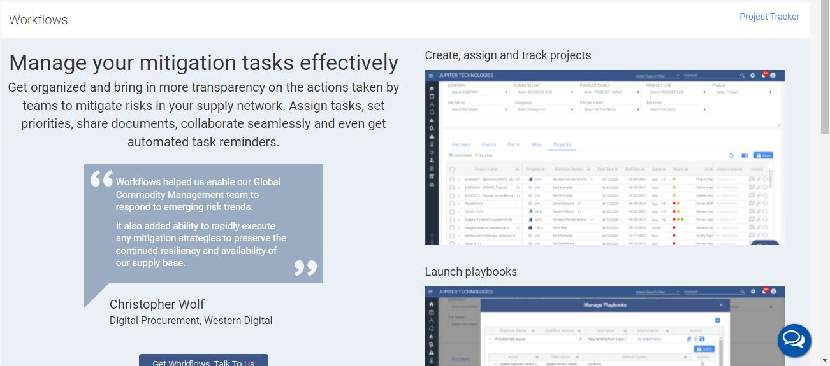Click the project tracking screenshot thumbnail heading text

[x=508, y=55]
